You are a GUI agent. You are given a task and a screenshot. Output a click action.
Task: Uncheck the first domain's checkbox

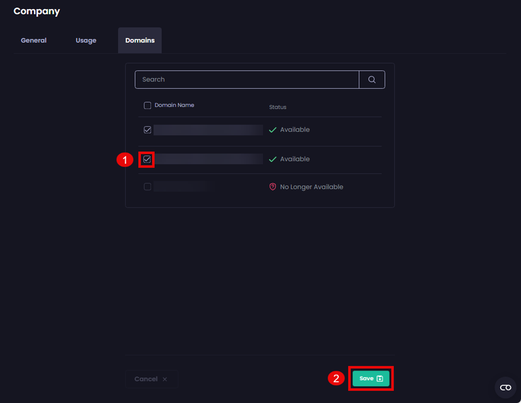[x=147, y=129]
